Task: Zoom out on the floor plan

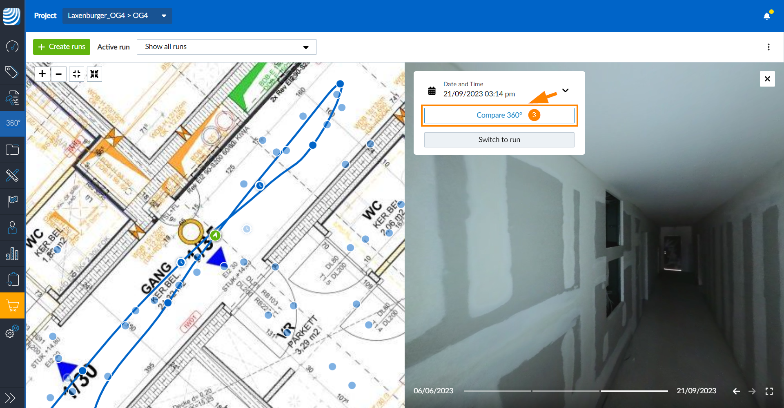Action: click(59, 74)
